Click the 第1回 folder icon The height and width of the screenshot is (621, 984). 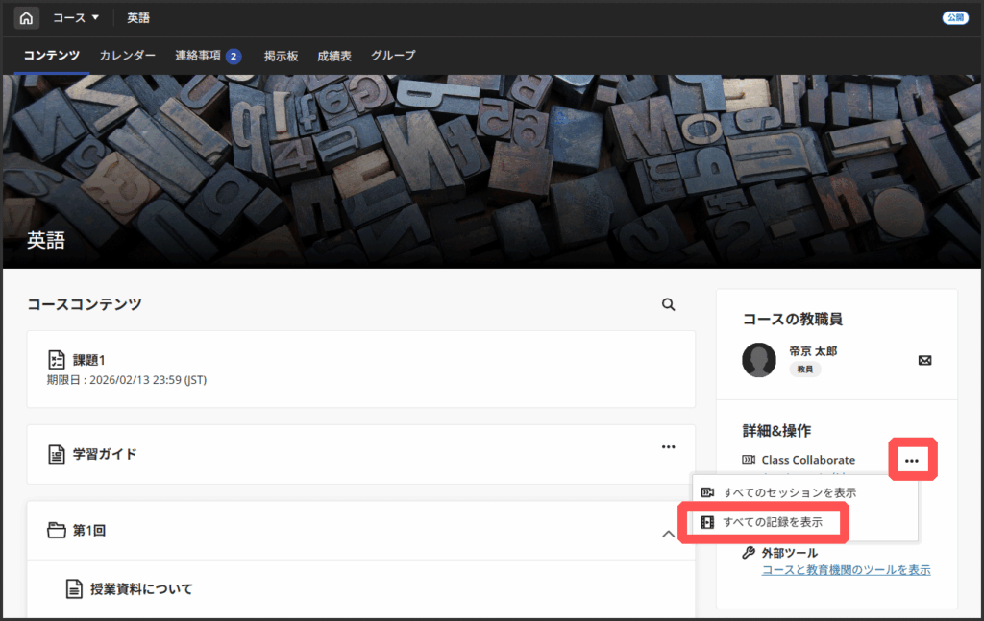pyautogui.click(x=57, y=530)
